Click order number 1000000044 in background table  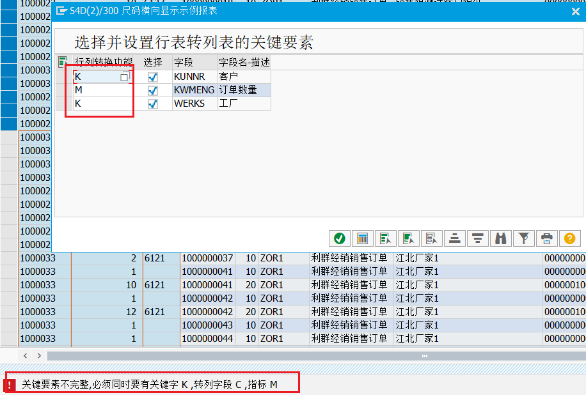tap(207, 339)
